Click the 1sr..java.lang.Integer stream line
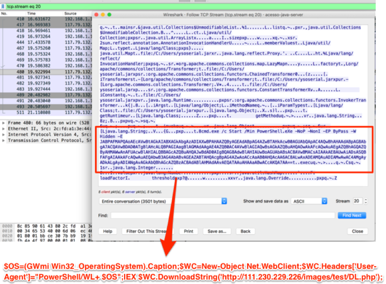This screenshot has width=386, height=284. pos(136,168)
